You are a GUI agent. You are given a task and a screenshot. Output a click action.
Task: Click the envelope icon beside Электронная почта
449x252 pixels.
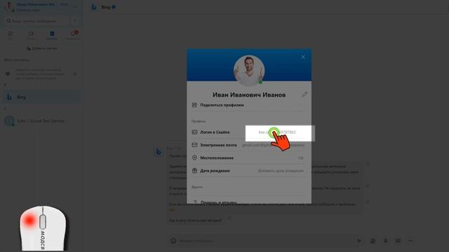195,145
